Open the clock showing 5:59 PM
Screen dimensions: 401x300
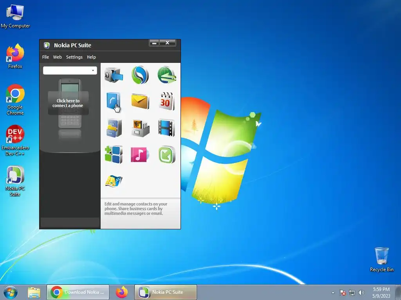[381, 293]
